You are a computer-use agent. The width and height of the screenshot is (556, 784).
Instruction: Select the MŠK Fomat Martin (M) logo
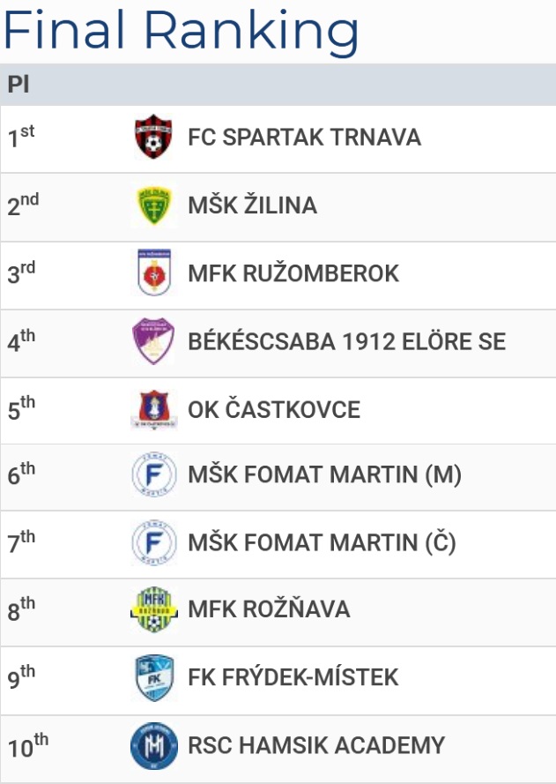[x=154, y=474]
